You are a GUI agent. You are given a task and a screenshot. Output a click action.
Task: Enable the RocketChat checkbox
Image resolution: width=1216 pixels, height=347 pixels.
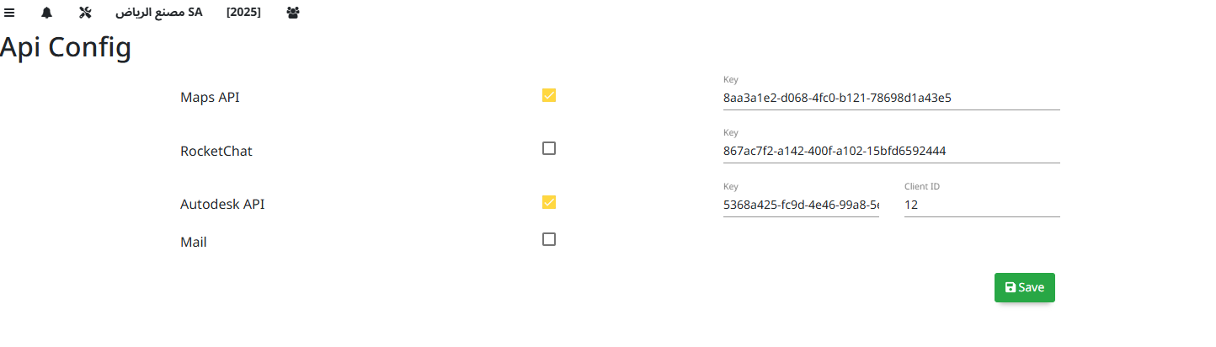[x=549, y=148]
